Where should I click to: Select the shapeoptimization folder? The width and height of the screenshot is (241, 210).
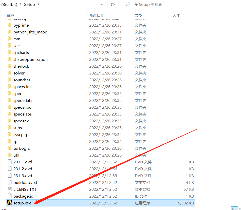pyautogui.click(x=30, y=60)
